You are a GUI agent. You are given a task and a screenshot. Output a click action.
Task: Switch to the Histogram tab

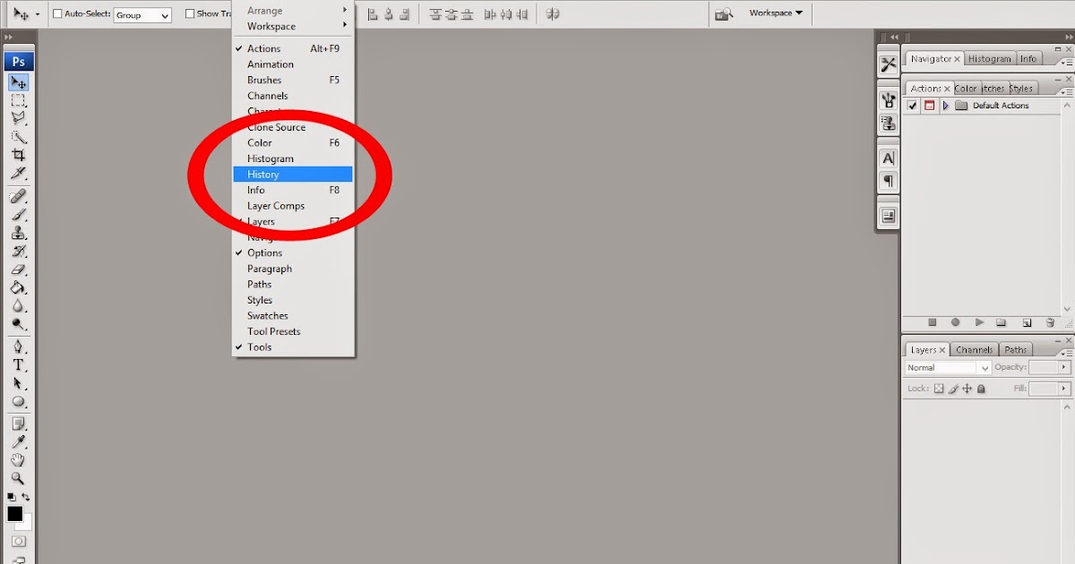click(989, 59)
